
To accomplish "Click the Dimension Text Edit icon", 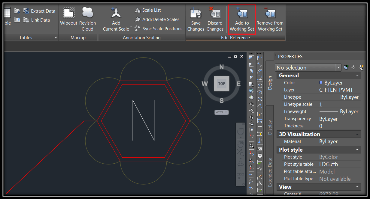I will 260,183.
